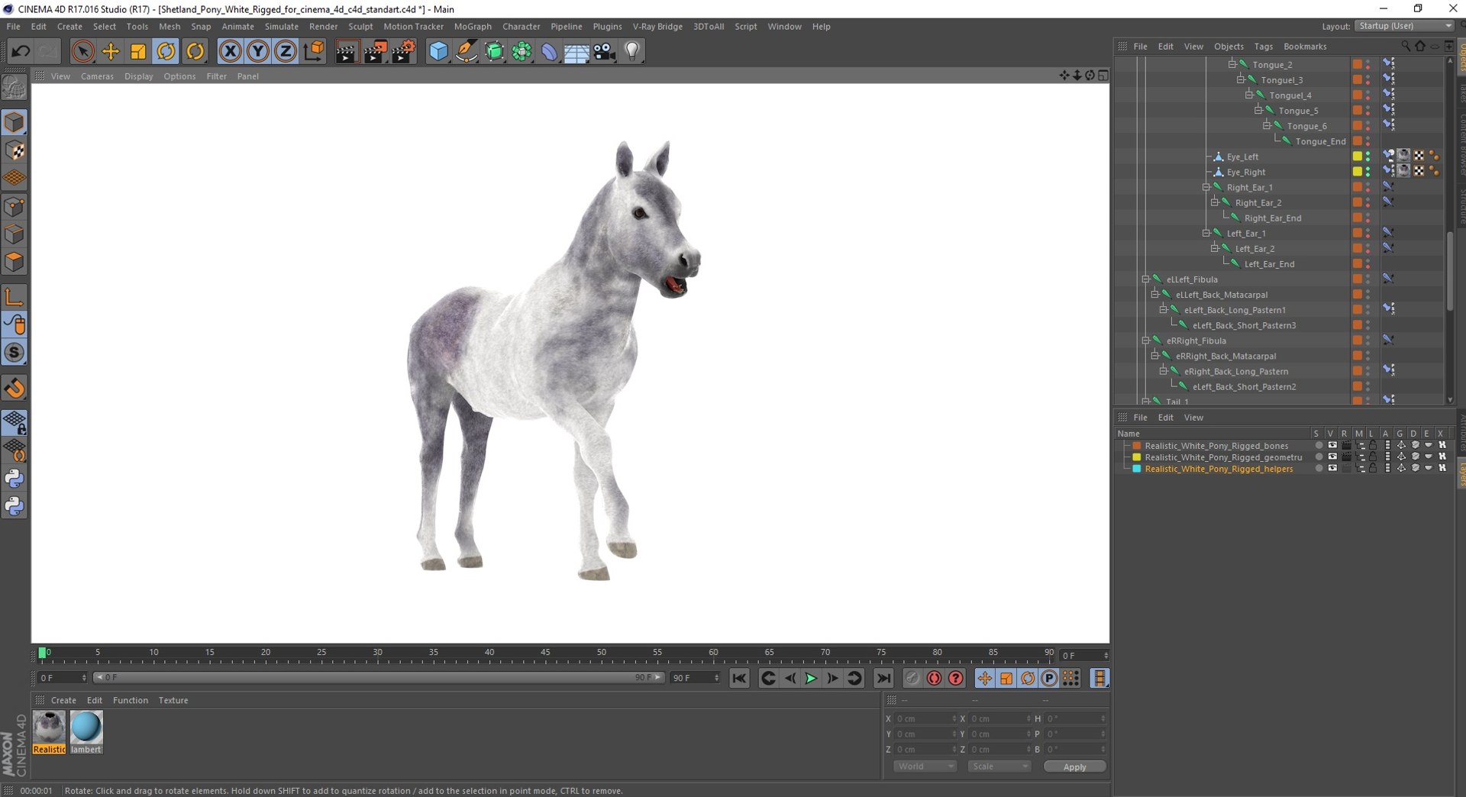
Task: Click Eye_Left layer color swatch
Action: [1358, 156]
